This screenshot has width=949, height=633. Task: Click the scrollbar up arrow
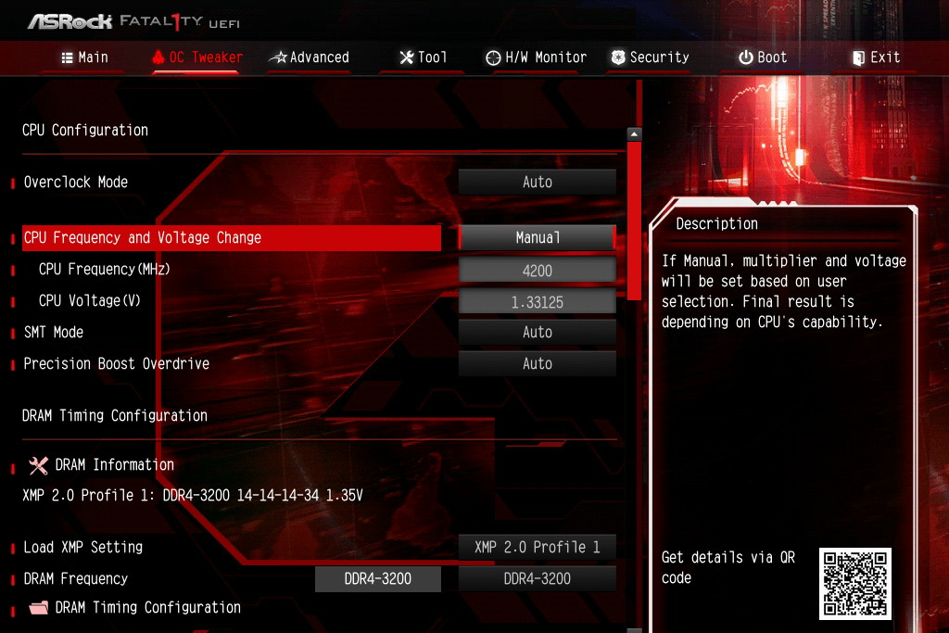[634, 133]
